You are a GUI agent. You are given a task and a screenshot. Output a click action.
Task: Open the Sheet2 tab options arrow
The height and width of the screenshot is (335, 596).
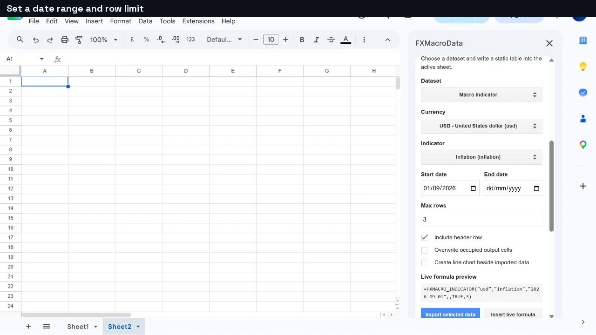click(138, 327)
